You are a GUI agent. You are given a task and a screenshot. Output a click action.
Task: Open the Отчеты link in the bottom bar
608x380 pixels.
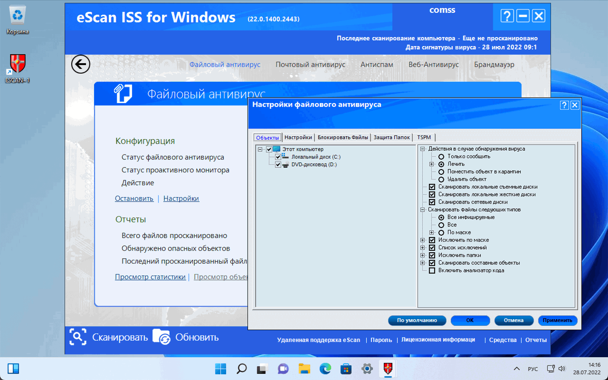536,340
